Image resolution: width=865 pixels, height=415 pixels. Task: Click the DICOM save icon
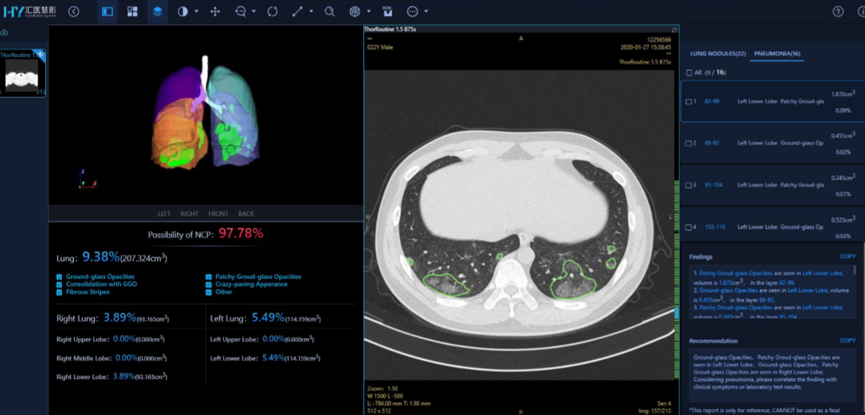pos(387,11)
